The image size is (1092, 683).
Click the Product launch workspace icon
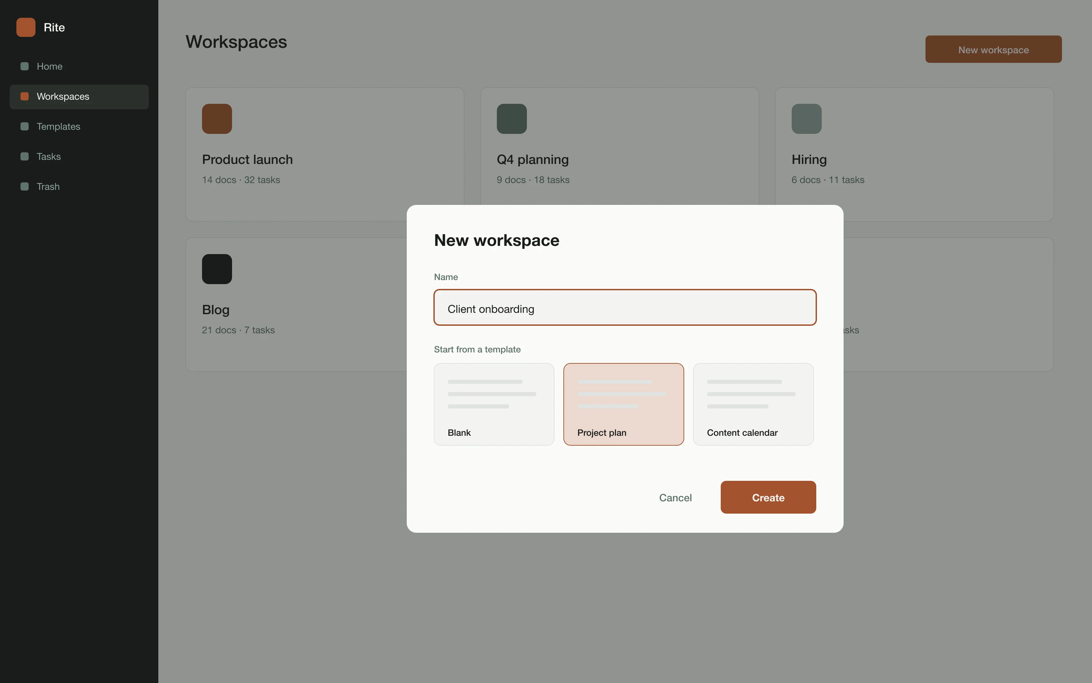[217, 119]
